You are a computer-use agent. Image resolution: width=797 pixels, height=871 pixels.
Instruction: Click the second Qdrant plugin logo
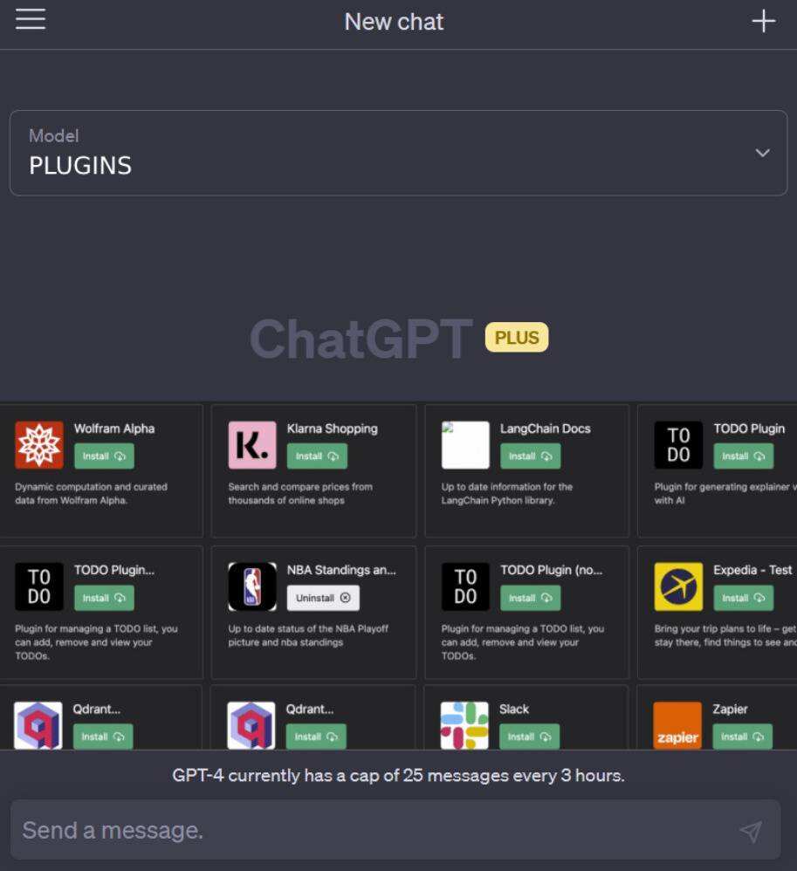[251, 725]
